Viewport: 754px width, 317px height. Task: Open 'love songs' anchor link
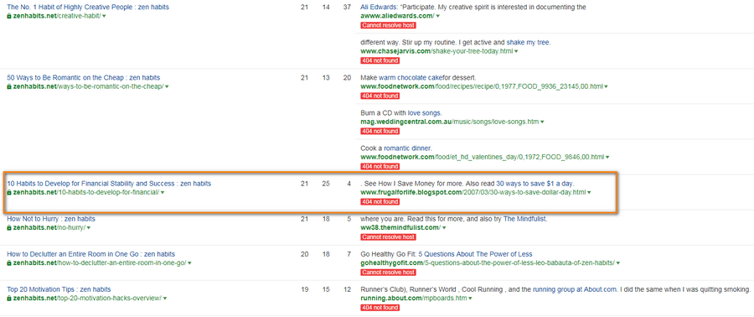424,113
